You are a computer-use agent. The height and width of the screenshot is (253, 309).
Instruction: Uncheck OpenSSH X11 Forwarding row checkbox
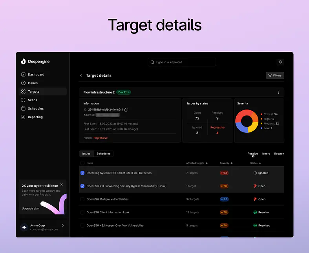click(82, 186)
